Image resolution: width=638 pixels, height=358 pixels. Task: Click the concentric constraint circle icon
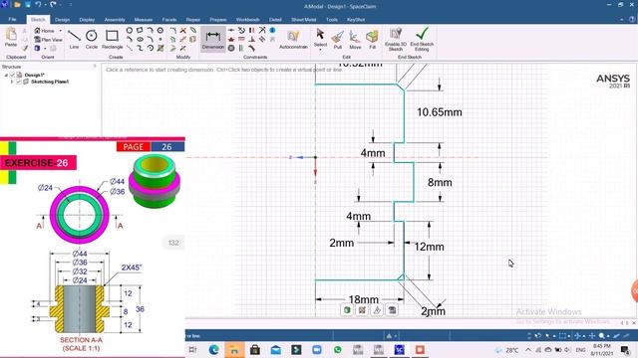point(231,49)
